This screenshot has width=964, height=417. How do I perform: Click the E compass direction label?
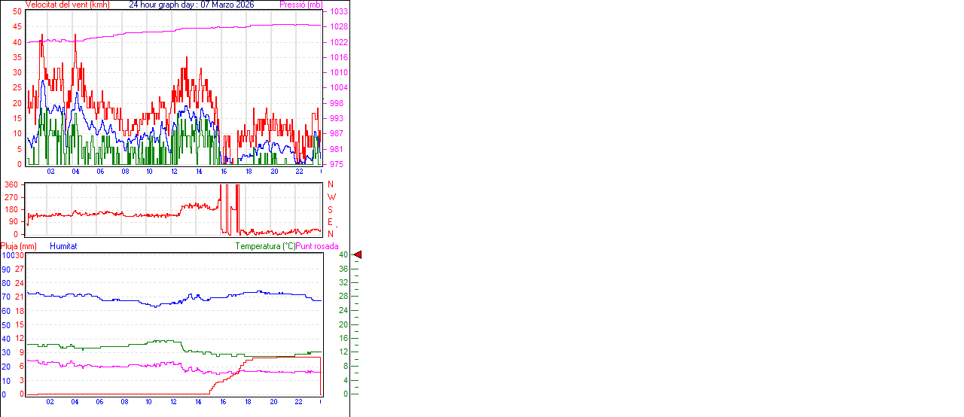click(x=330, y=221)
